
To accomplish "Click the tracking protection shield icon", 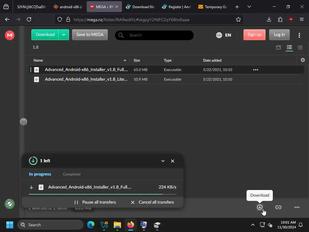I will pos(60,19).
